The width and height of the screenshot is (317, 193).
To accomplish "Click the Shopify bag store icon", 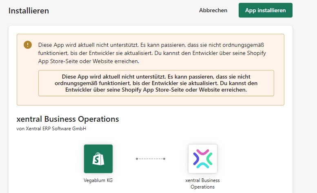I will point(98,159).
